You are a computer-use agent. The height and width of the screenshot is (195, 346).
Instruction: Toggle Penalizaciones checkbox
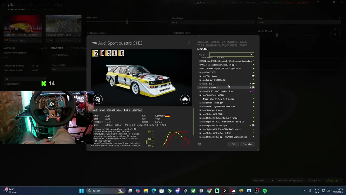[53, 55]
